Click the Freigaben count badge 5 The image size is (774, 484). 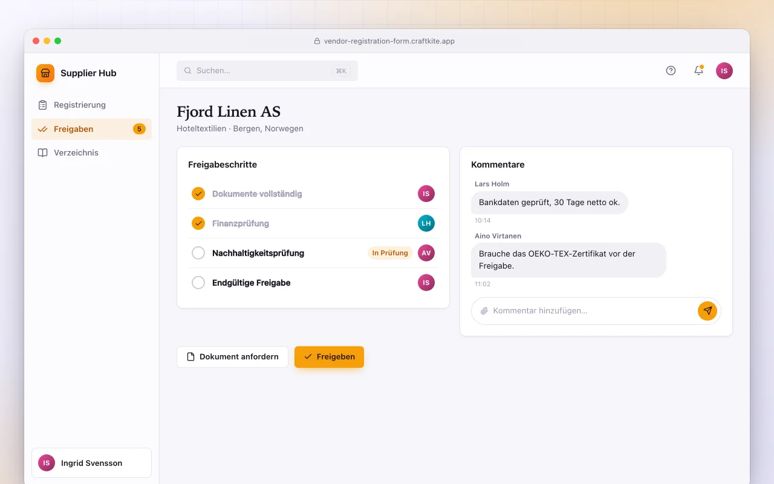point(139,129)
